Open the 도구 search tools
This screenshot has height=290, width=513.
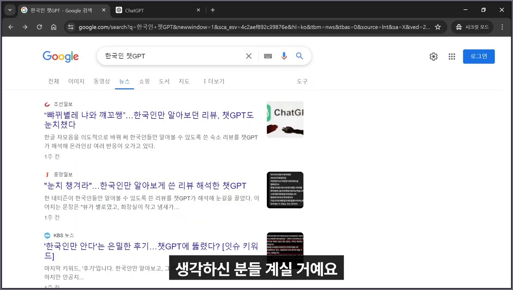(302, 81)
